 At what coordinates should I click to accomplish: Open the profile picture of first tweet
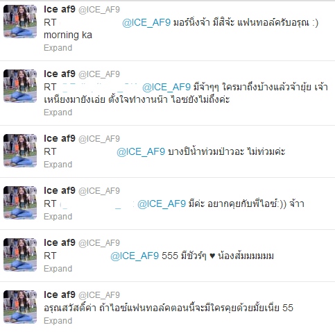tap(20, 22)
